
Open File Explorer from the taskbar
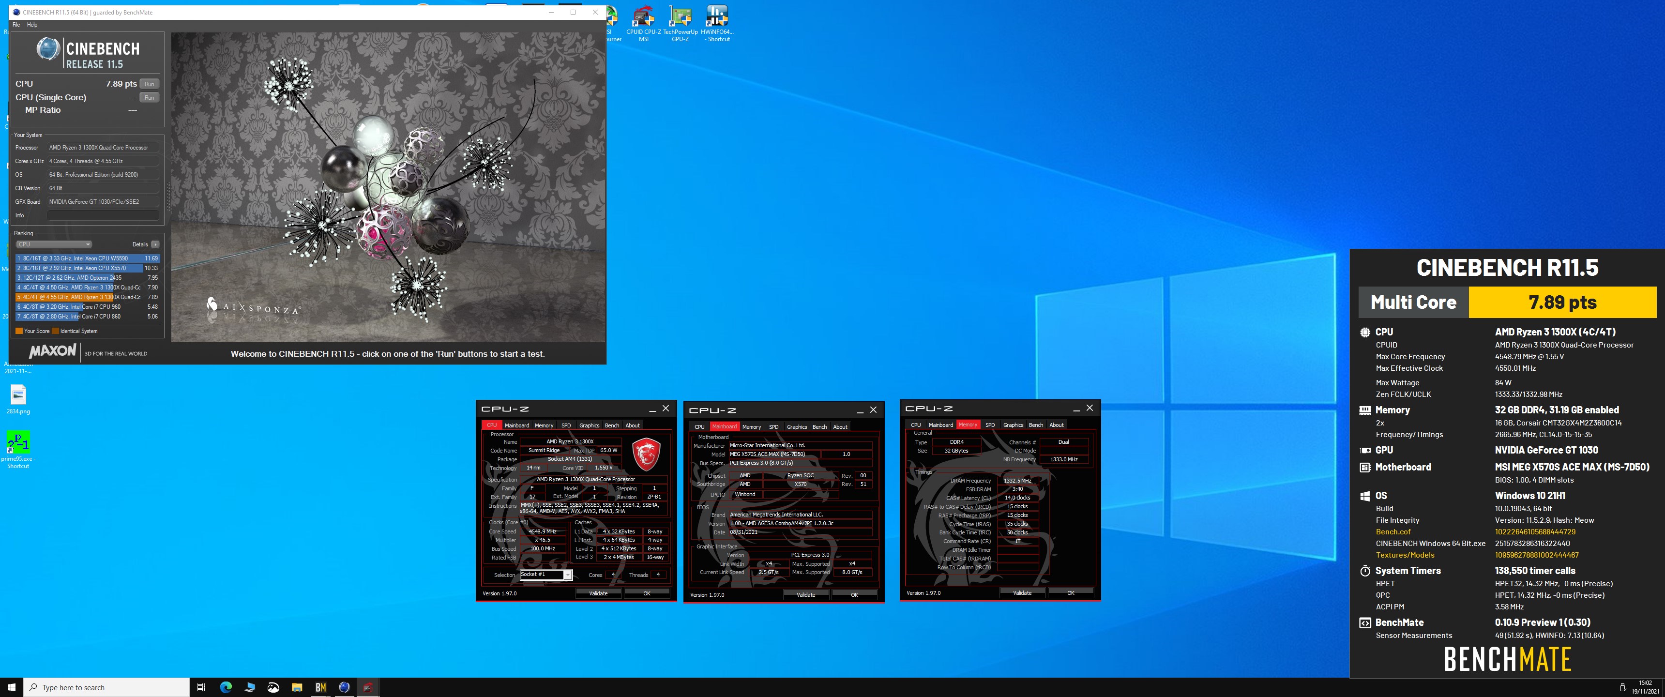coord(297,687)
